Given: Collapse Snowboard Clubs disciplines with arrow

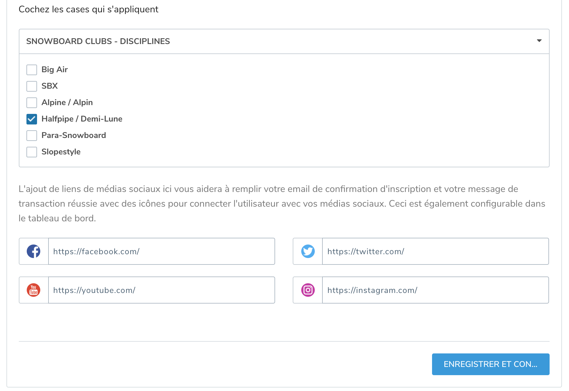Looking at the screenshot, I should point(539,41).
